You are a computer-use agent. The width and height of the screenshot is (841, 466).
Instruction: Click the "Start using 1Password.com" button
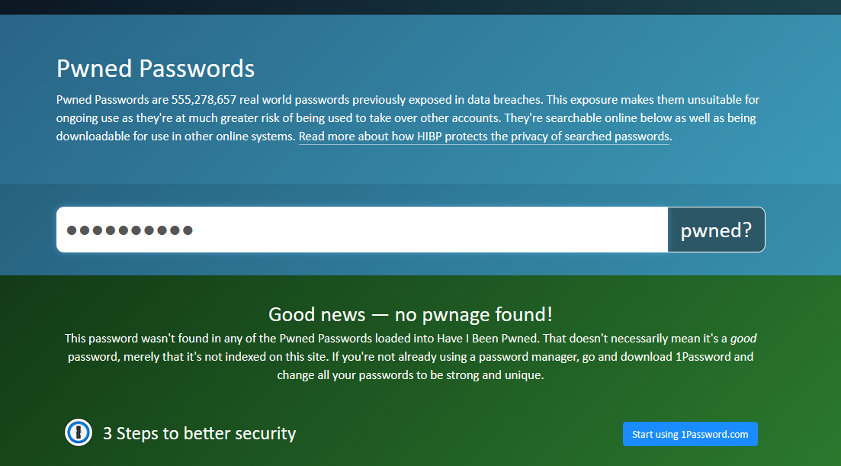click(690, 434)
